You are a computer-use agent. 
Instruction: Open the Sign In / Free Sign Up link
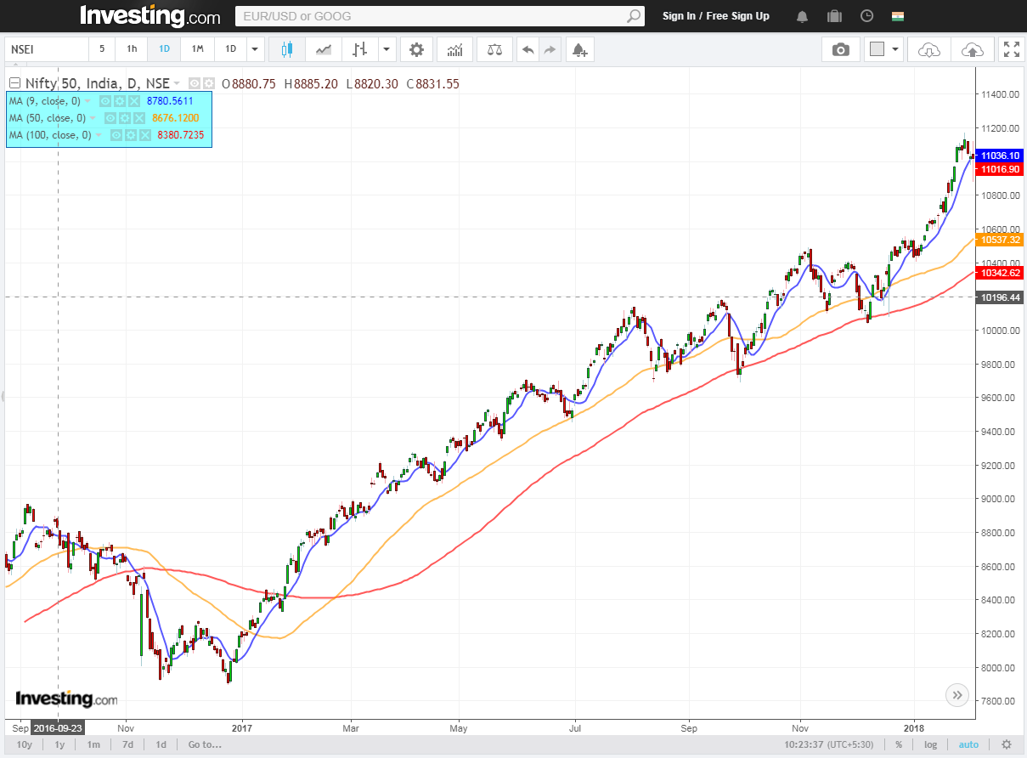(716, 15)
